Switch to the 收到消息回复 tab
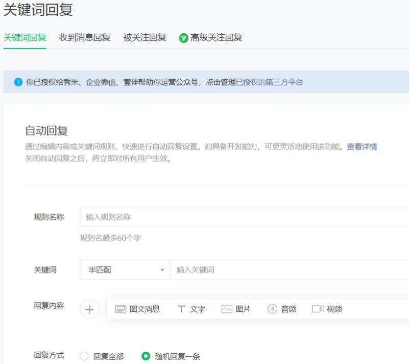The width and height of the screenshot is (409, 364). click(x=85, y=38)
